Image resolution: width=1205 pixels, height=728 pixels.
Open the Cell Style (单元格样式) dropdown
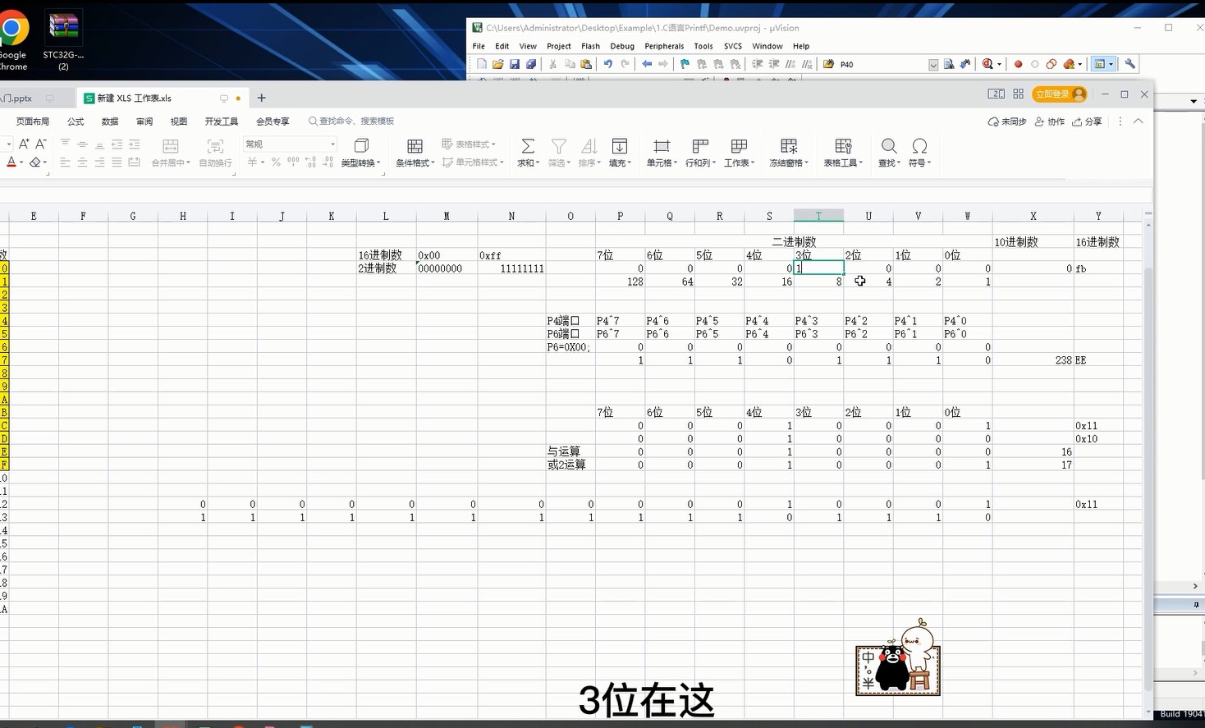click(472, 163)
